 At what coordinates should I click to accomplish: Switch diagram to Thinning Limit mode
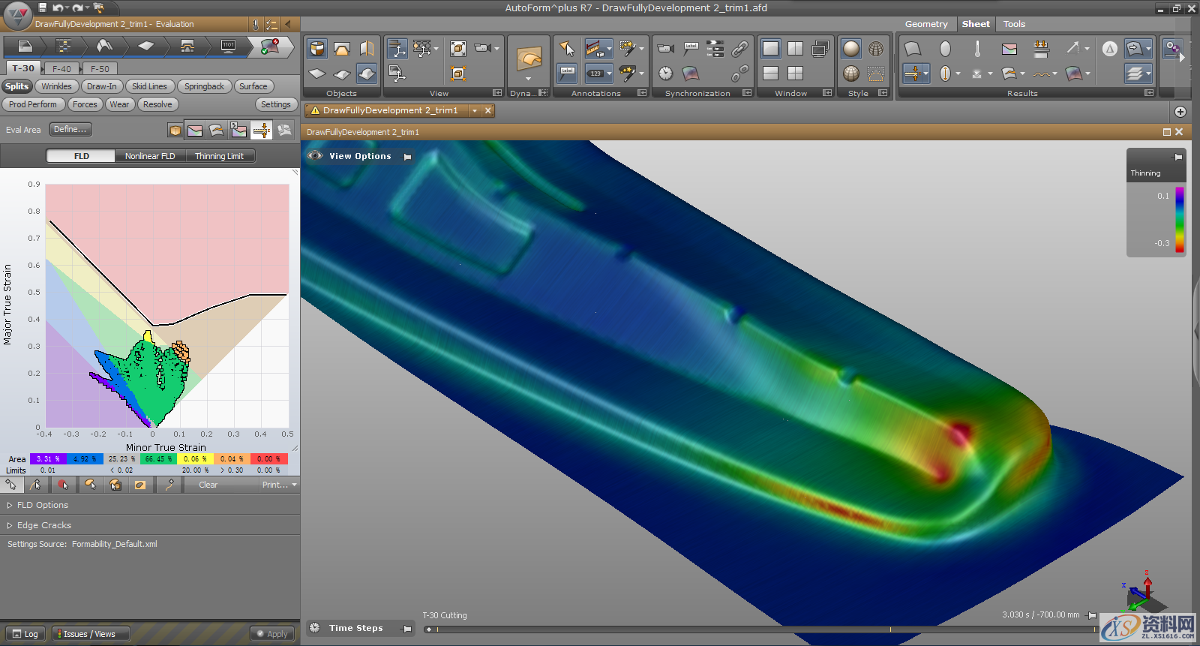point(219,156)
